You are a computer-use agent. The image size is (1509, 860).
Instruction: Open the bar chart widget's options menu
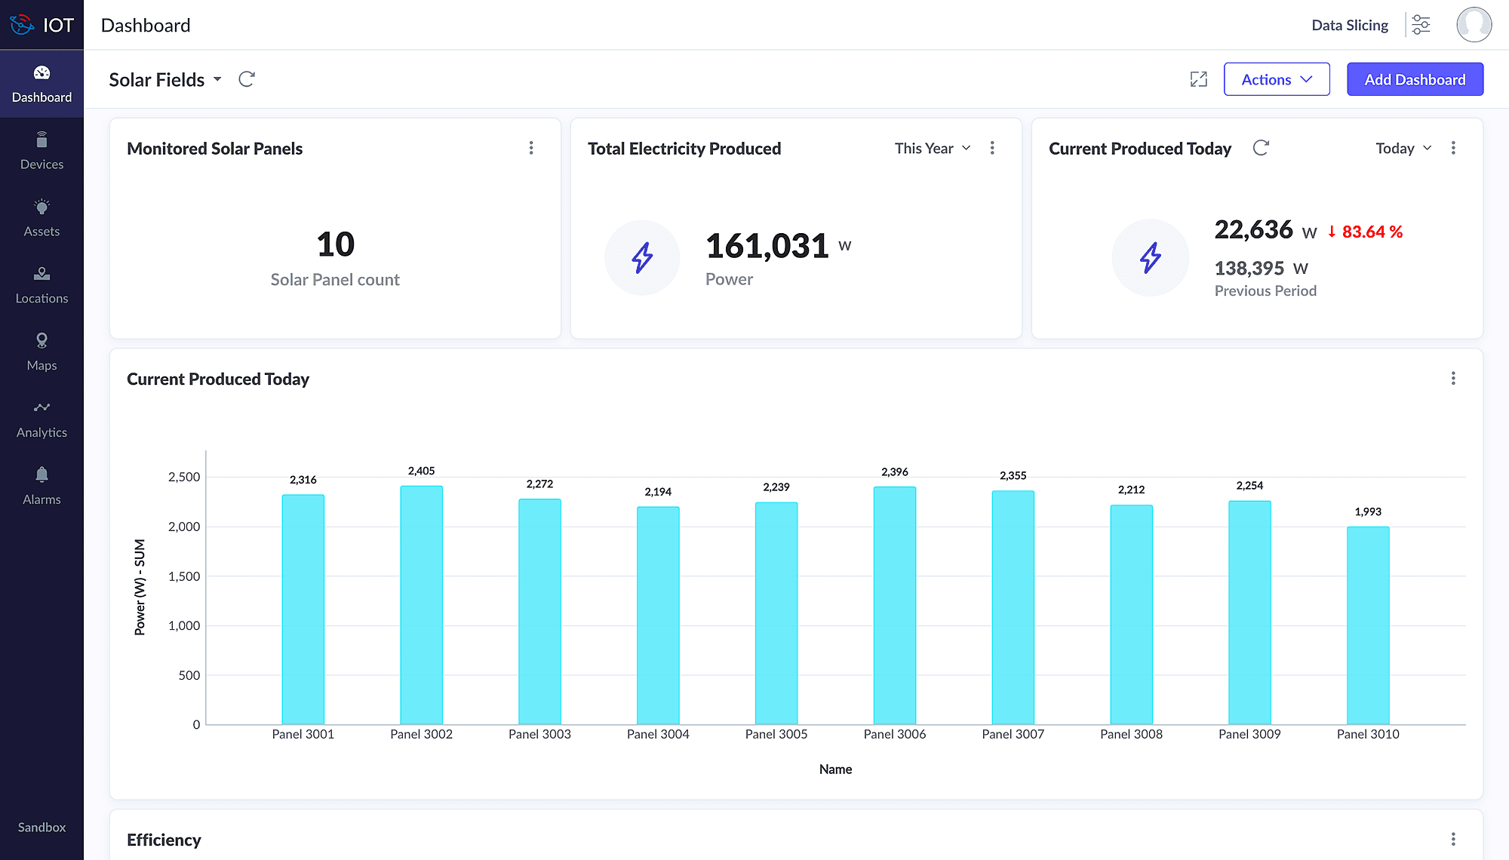[1453, 378]
